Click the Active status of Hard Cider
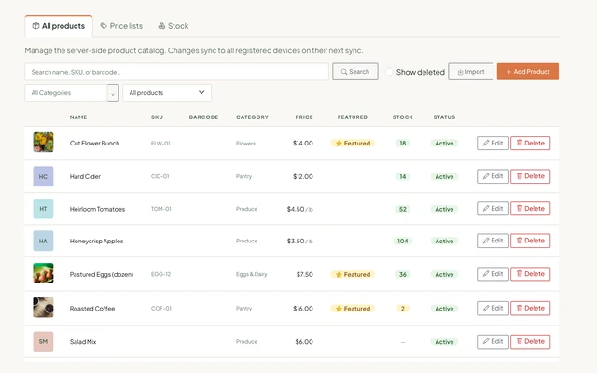 point(444,176)
